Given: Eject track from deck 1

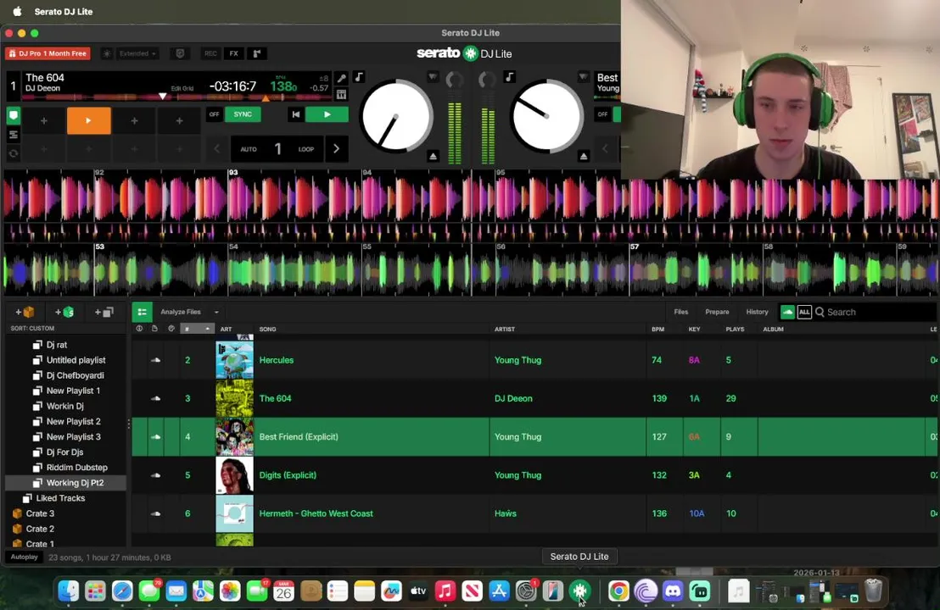Looking at the screenshot, I should [x=433, y=156].
